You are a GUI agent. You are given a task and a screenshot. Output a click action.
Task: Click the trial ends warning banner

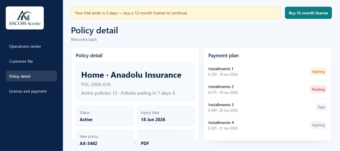[176, 13]
